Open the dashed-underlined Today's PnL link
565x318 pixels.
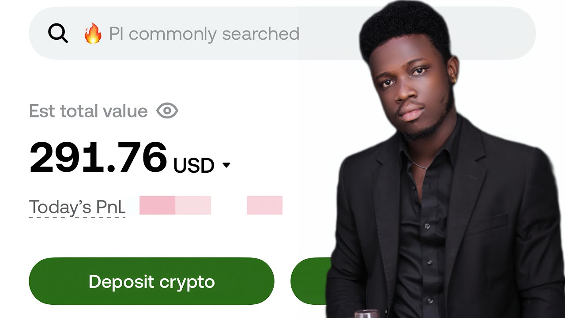77,207
